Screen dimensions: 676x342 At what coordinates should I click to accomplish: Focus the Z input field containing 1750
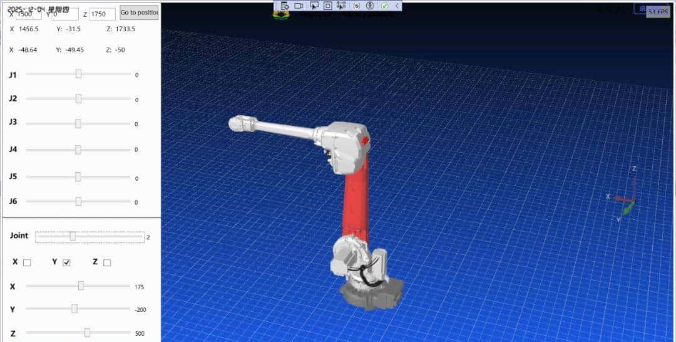(x=102, y=14)
